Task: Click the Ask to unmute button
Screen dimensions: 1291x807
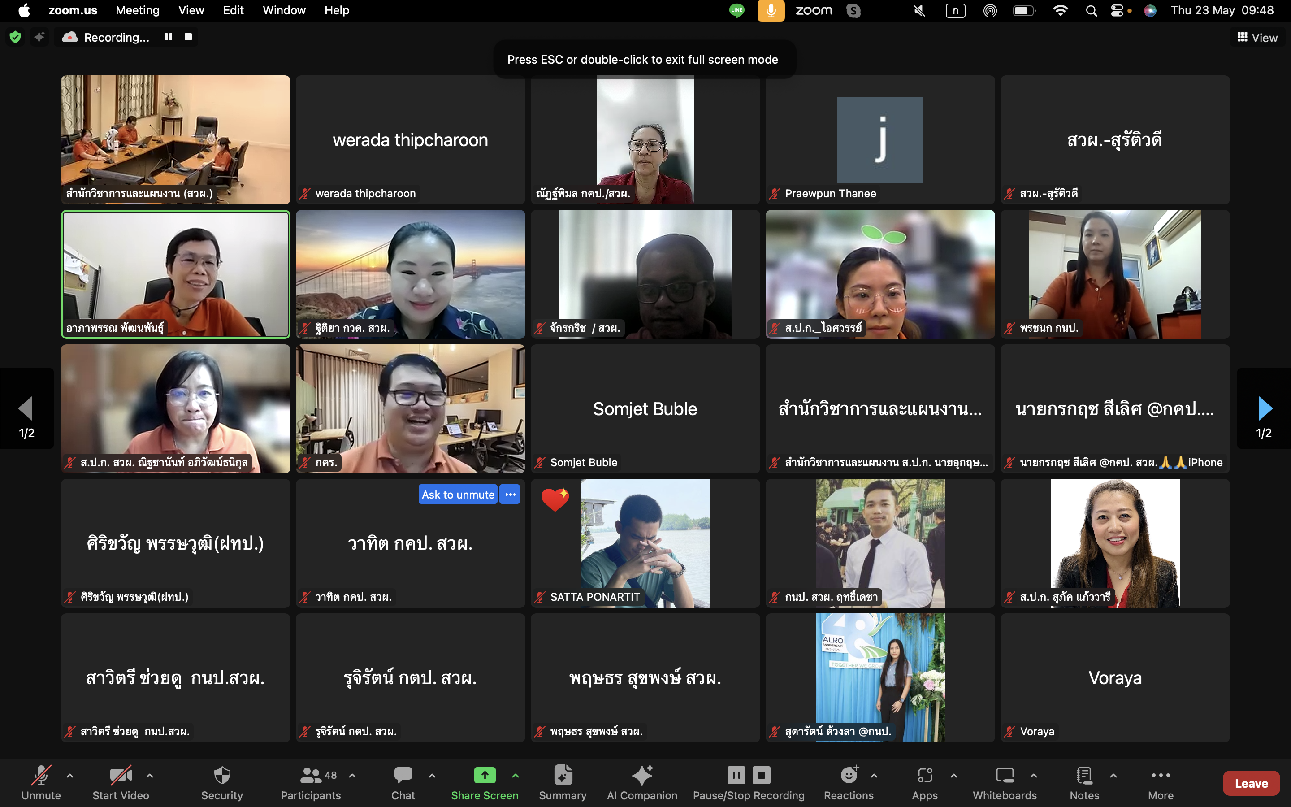Action: tap(458, 494)
